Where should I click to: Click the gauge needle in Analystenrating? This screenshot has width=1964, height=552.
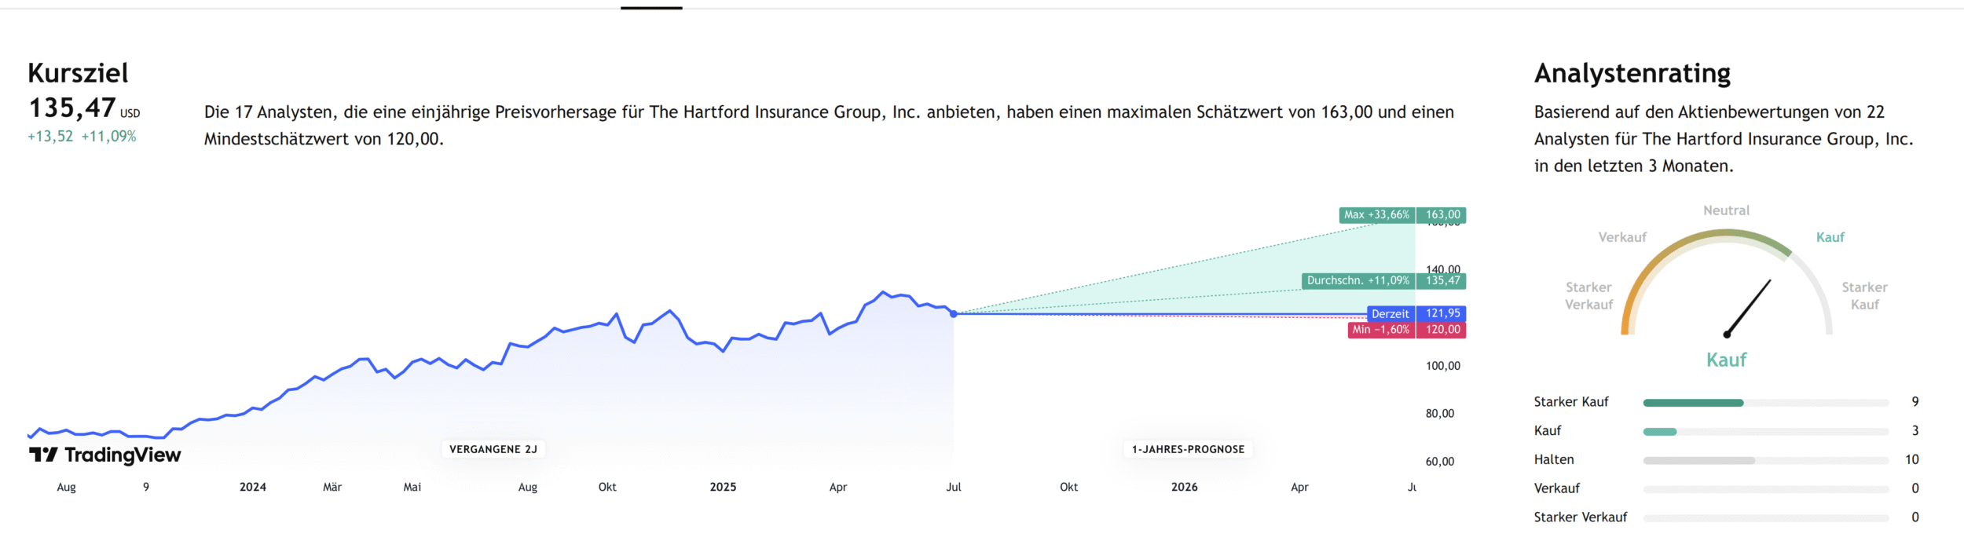1749,306
